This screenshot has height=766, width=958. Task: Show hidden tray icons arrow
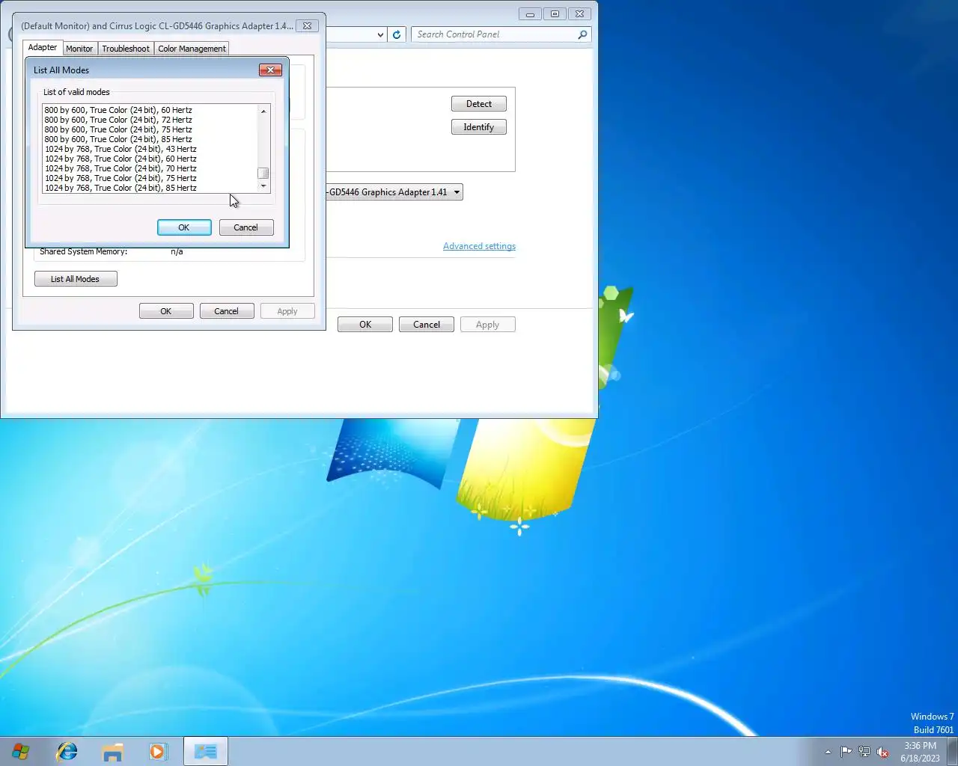[828, 752]
